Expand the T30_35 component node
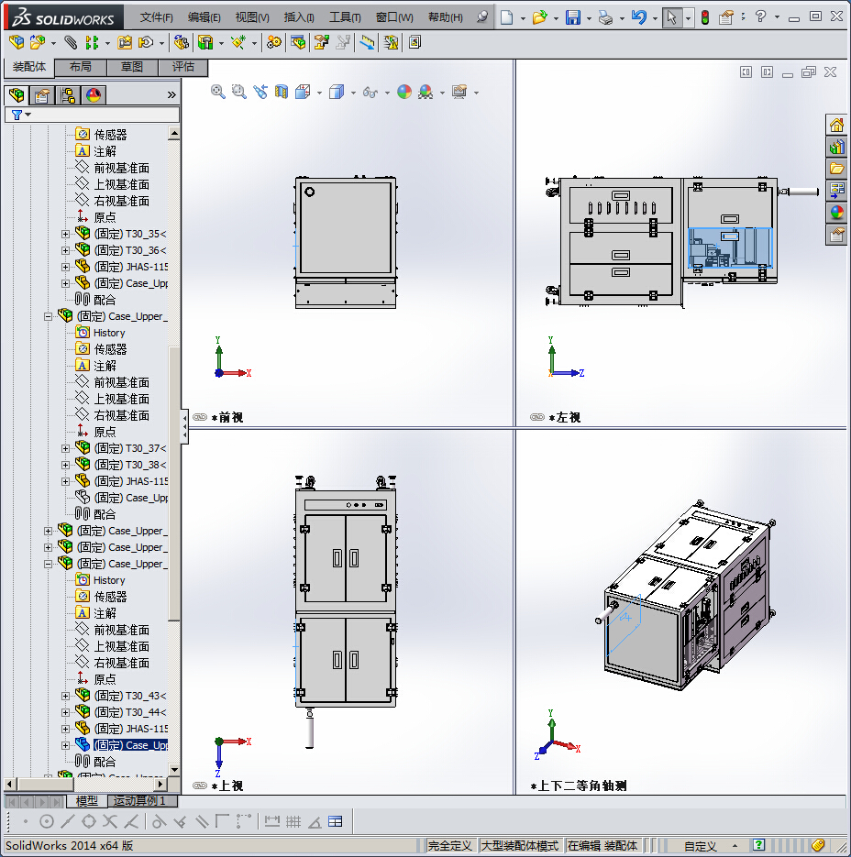 (66, 234)
